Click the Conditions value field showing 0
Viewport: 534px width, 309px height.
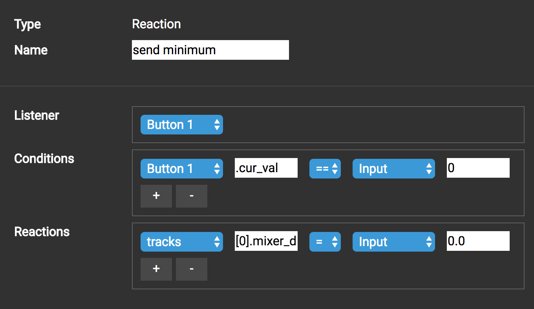click(x=478, y=168)
